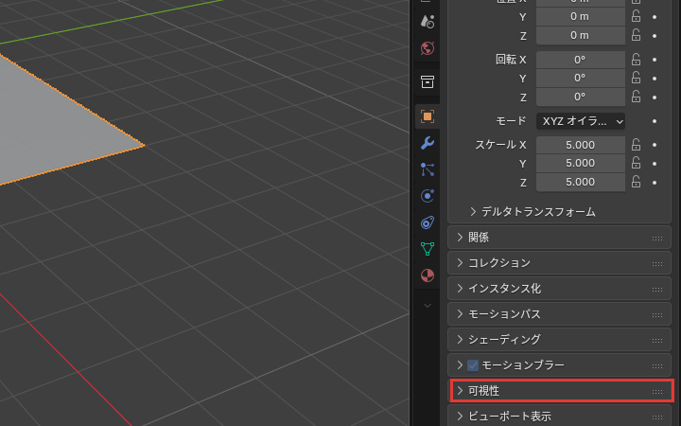Animate the 回転 X property dot
681x426 pixels.
point(655,60)
